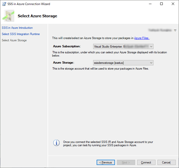The width and height of the screenshot is (179, 168).
Task: Open the Azure Subscription dropdown
Action: click(x=151, y=46)
